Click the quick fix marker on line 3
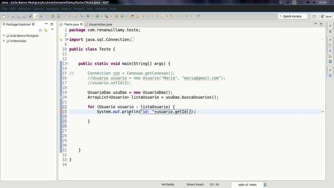 coord(61,40)
